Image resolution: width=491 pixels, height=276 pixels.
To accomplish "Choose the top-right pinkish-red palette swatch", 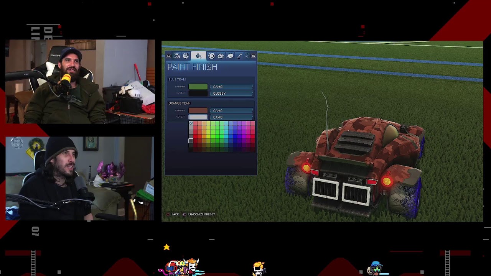I will click(252, 123).
